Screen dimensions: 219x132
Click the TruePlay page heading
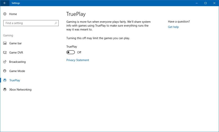[76, 14]
